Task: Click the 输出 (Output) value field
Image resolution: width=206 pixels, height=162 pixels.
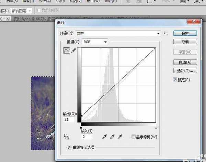Action: (x=69, y=119)
